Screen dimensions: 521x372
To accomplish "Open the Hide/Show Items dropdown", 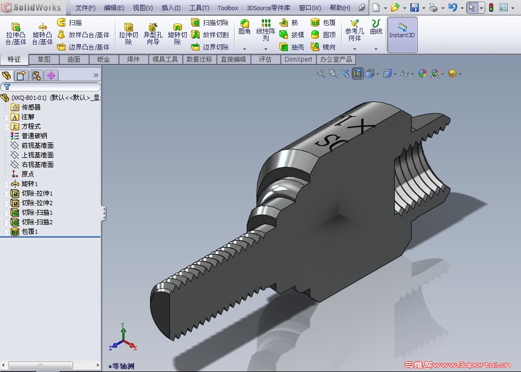I will [x=412, y=74].
